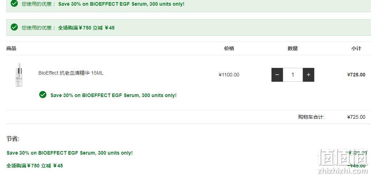
Task: Click the quantity input field showing 1
Action: click(x=293, y=75)
